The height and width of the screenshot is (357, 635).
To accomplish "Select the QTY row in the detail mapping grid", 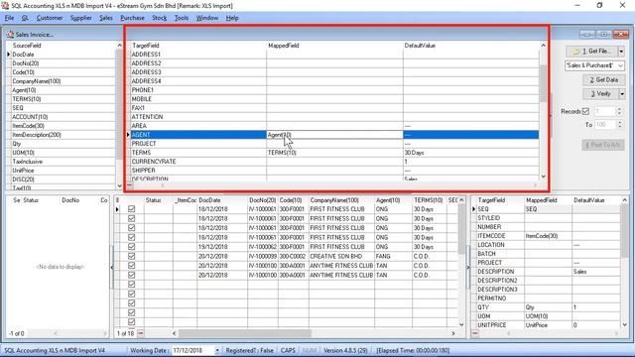I will (548, 307).
